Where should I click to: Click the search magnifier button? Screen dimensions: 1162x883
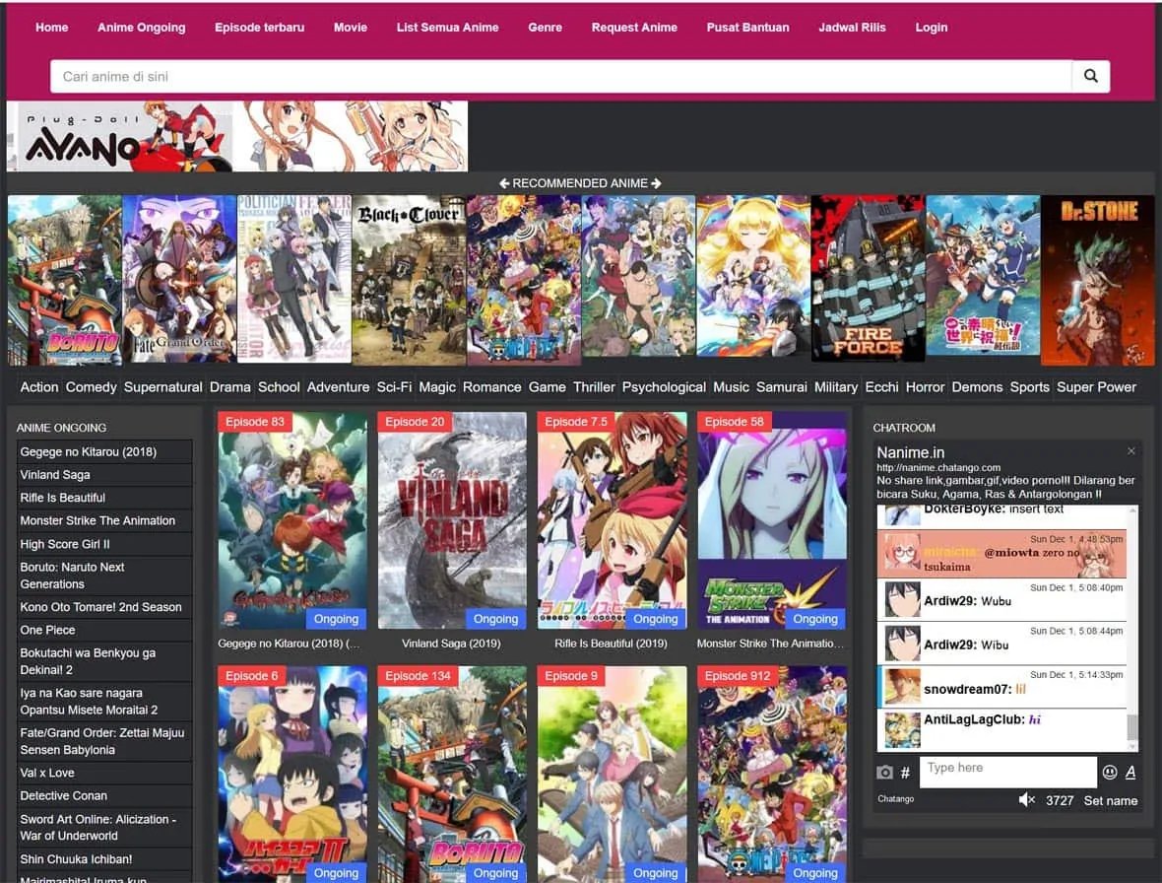(1090, 76)
